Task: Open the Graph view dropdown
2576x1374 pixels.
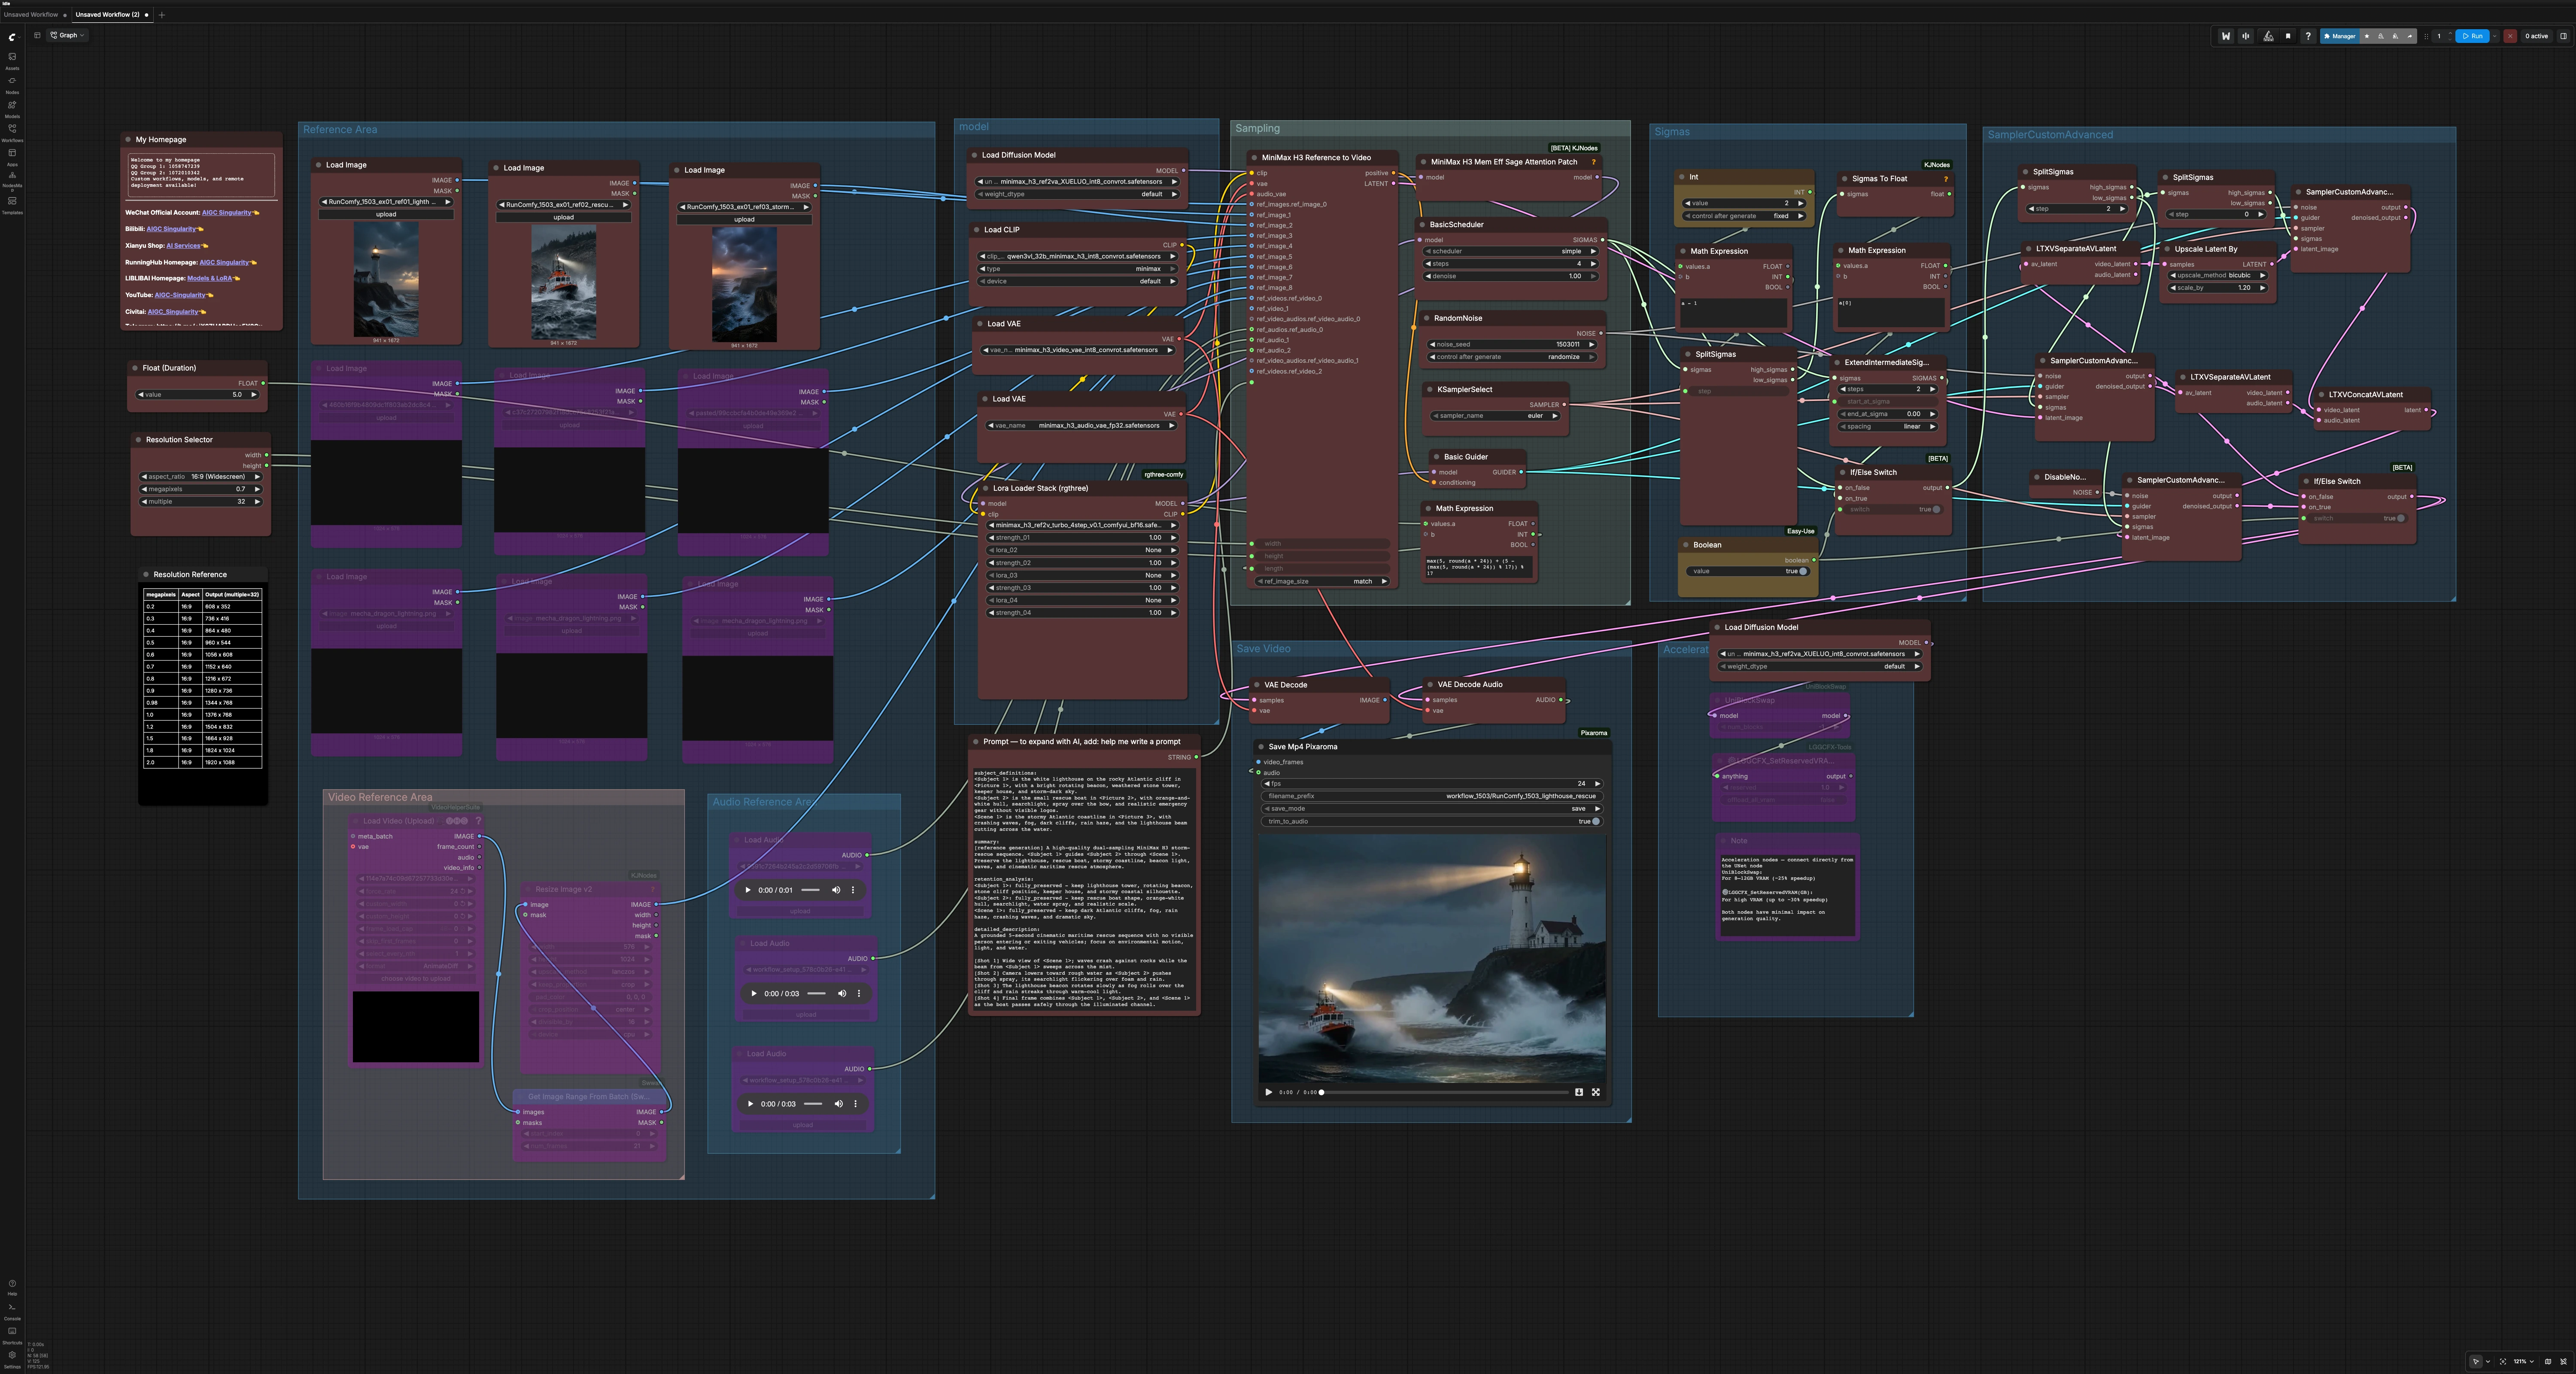Action: pyautogui.click(x=68, y=35)
